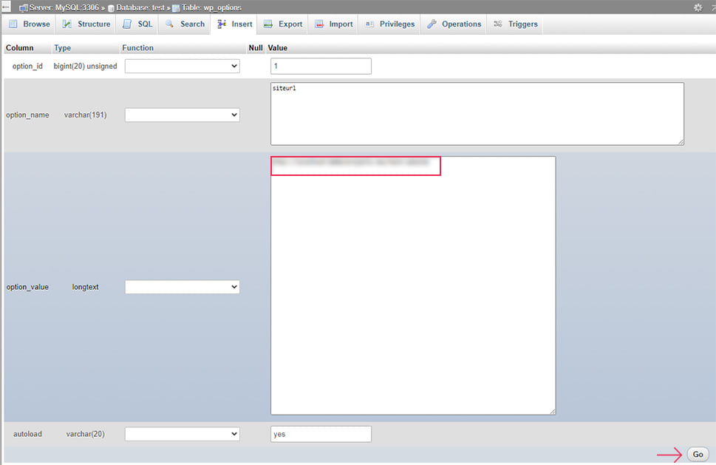
Task: Click Table: wp_options breadcrumb link
Action: click(211, 8)
